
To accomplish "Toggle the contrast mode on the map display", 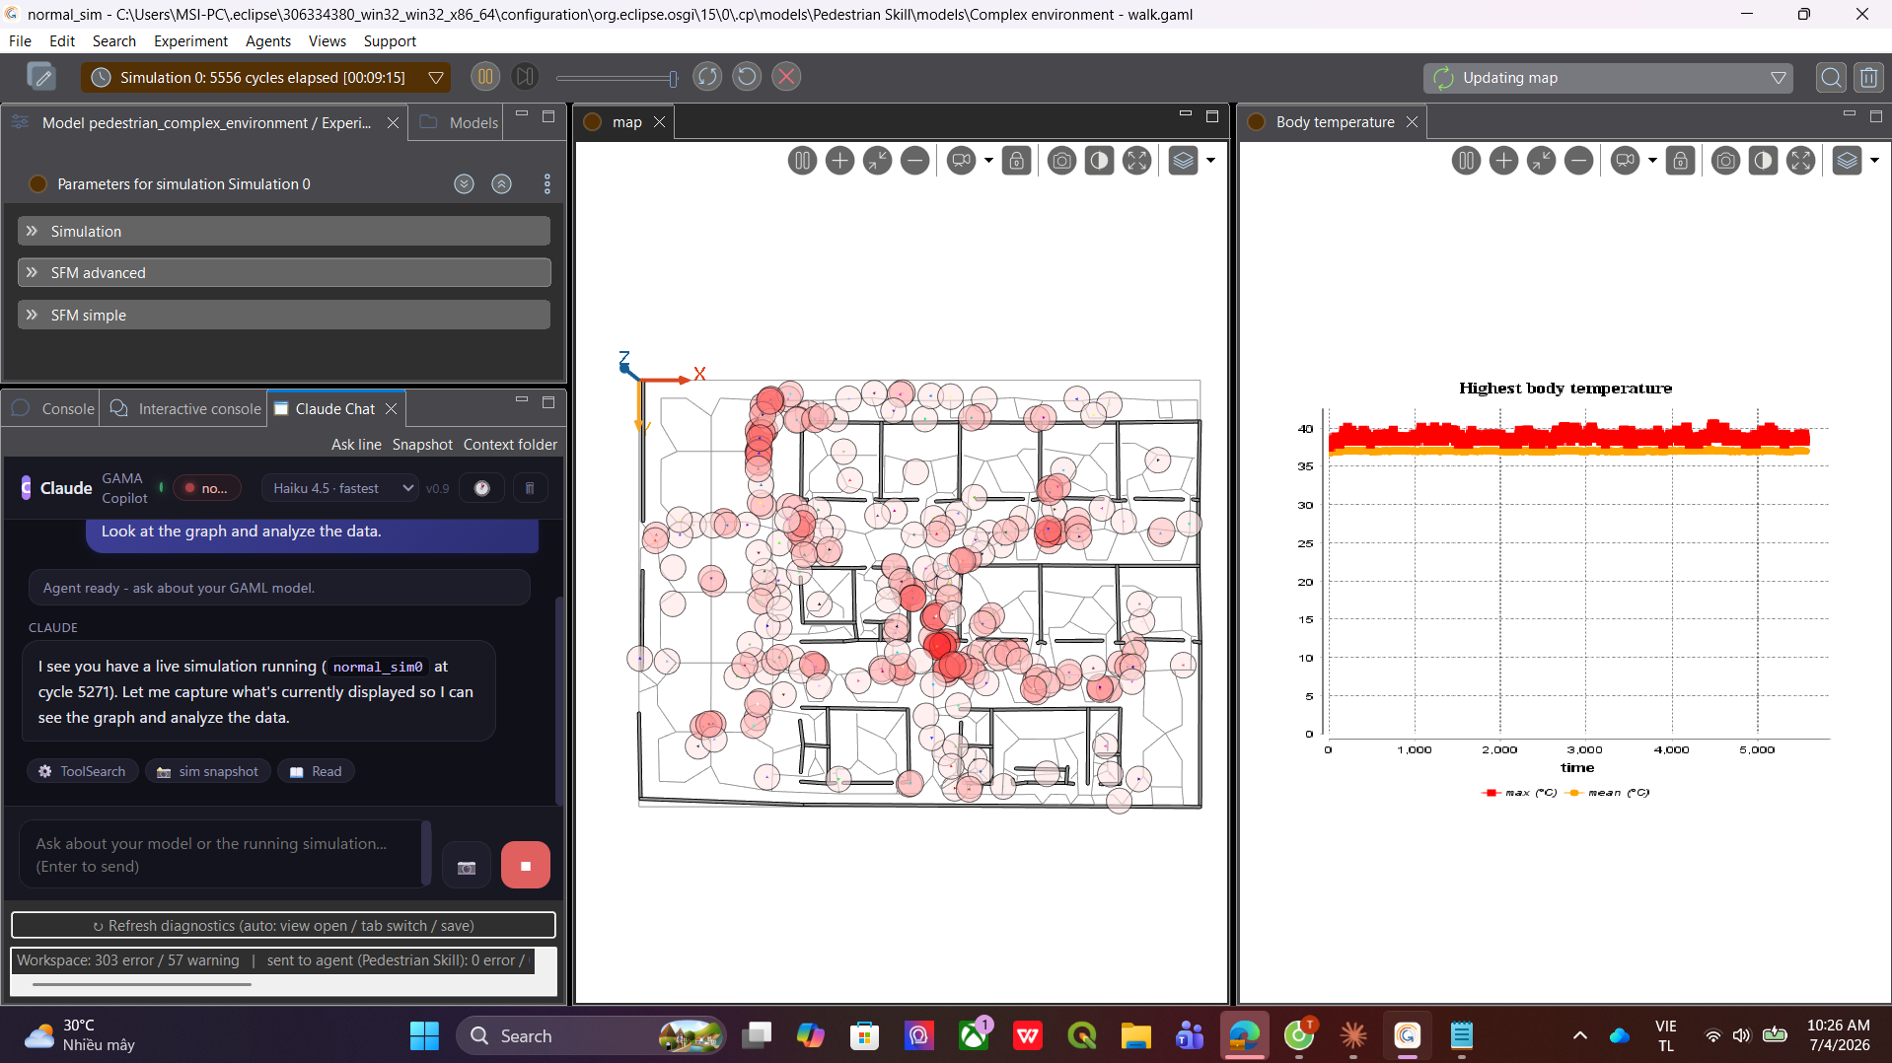I will click(1099, 161).
